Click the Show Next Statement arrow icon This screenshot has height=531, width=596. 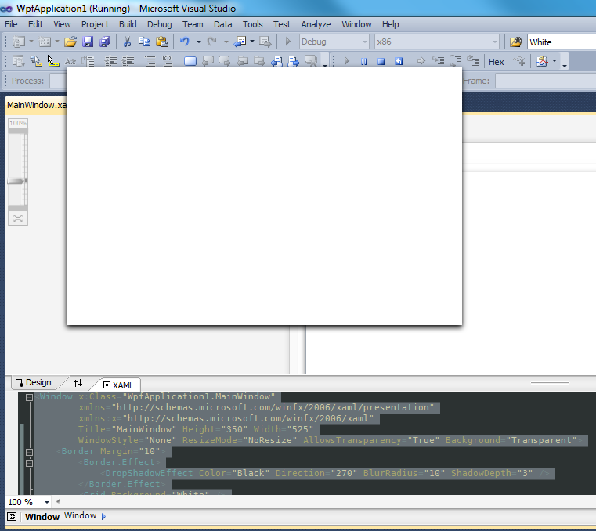[421, 61]
